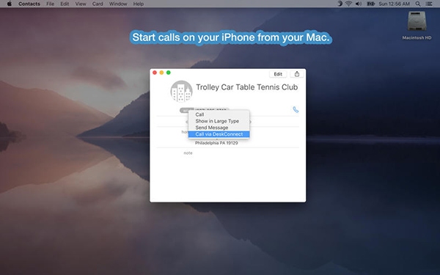Open the Contacts application menu
The image size is (440, 275).
click(29, 4)
